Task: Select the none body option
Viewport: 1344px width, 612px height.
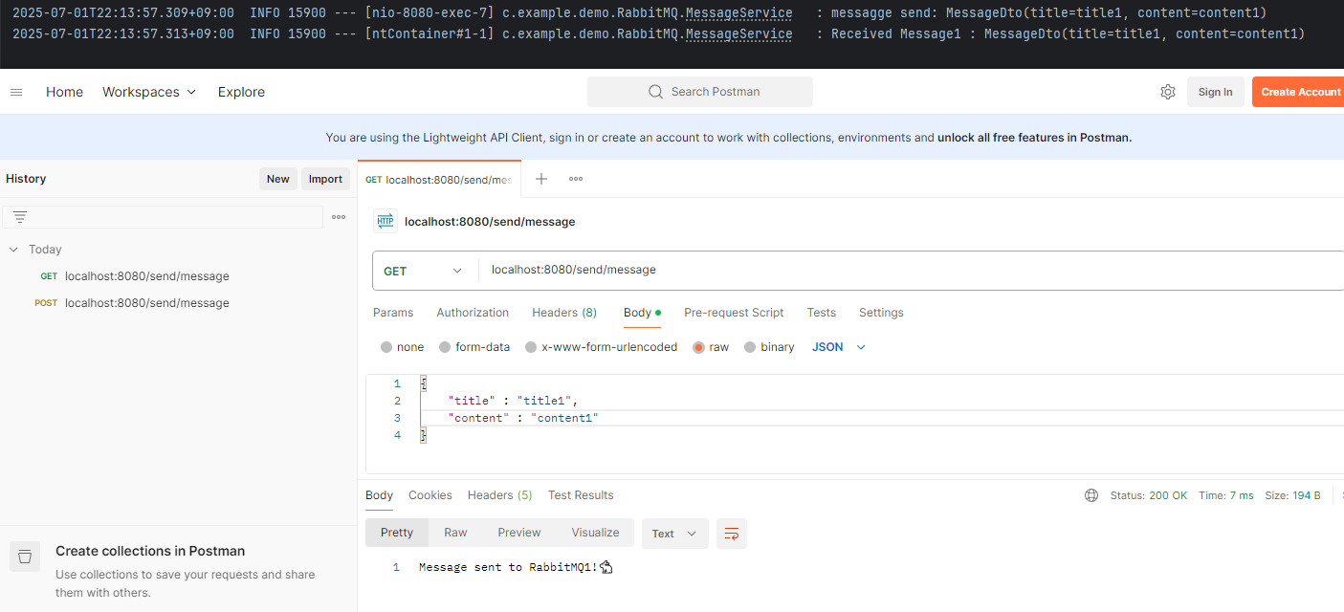Action: [386, 347]
